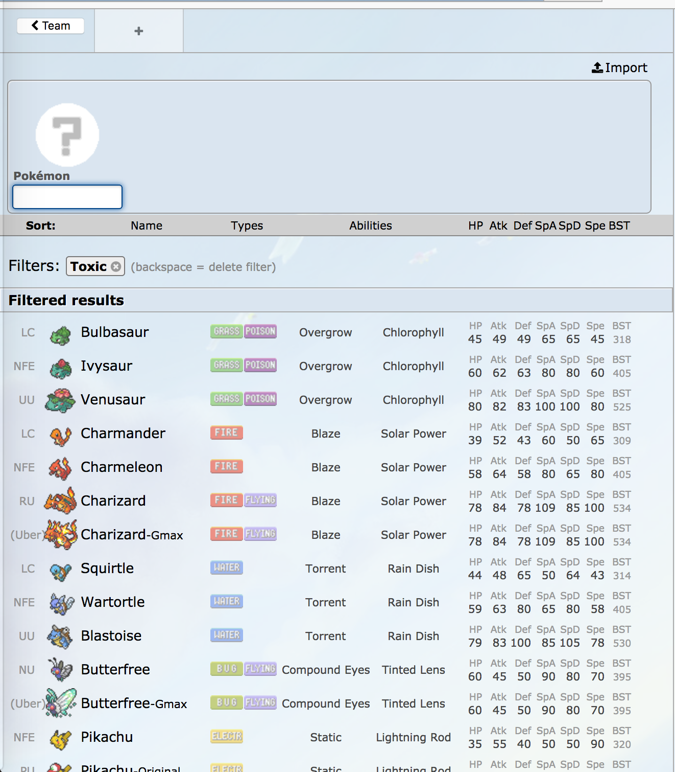Click the Venusaur sprite icon
The height and width of the screenshot is (772, 675).
coord(61,400)
